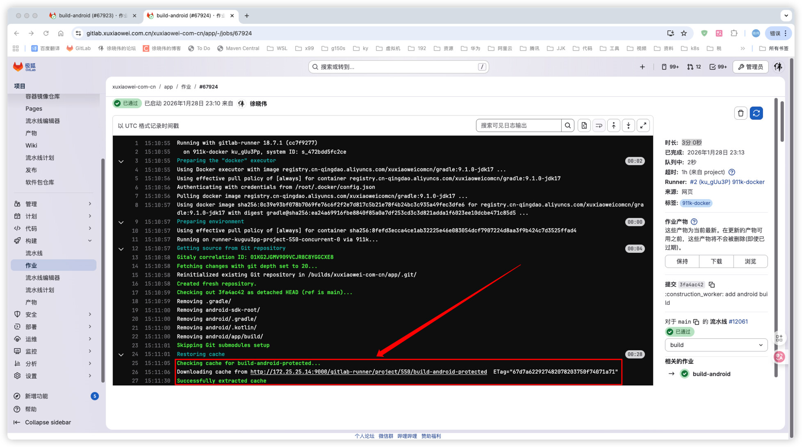
Task: Open merge requests counter icon
Action: pos(694,67)
